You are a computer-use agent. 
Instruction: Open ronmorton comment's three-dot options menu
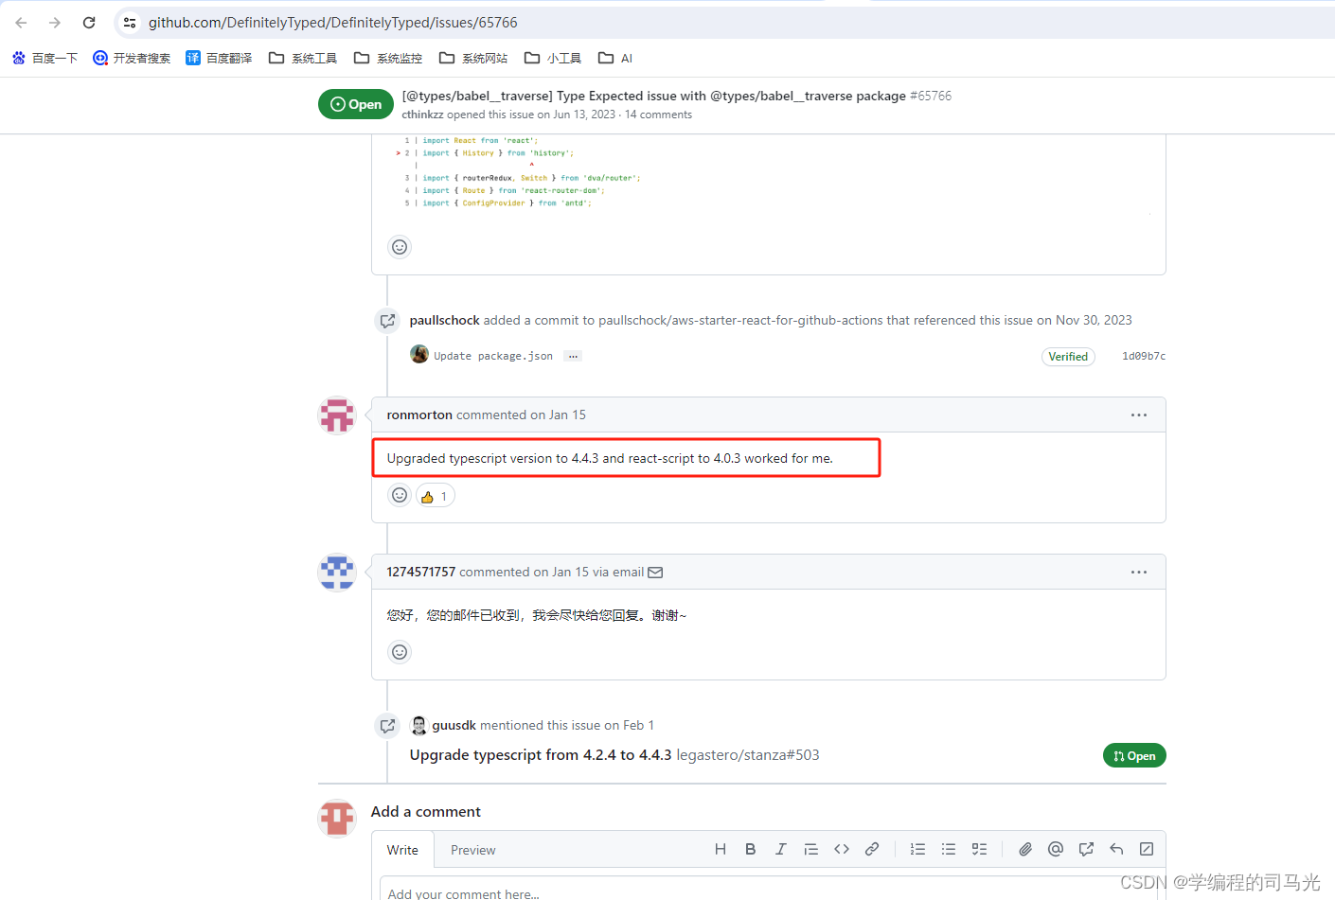pyautogui.click(x=1139, y=415)
